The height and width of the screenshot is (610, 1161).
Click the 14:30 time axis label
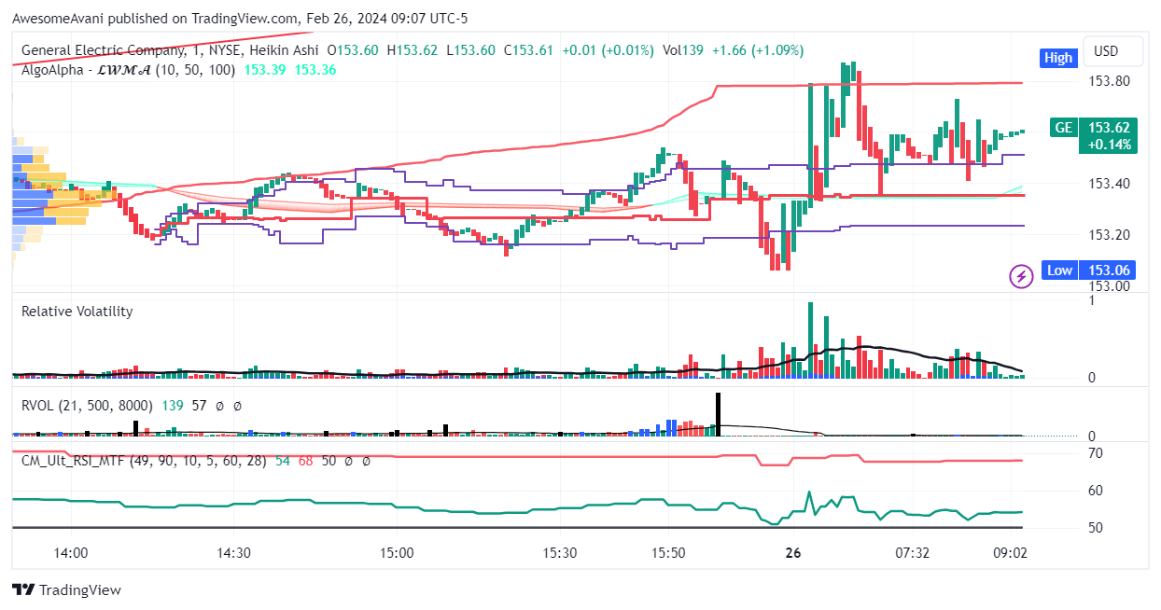(233, 553)
